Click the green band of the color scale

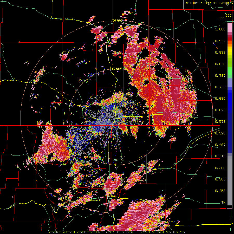pyautogui.click(x=230, y=72)
